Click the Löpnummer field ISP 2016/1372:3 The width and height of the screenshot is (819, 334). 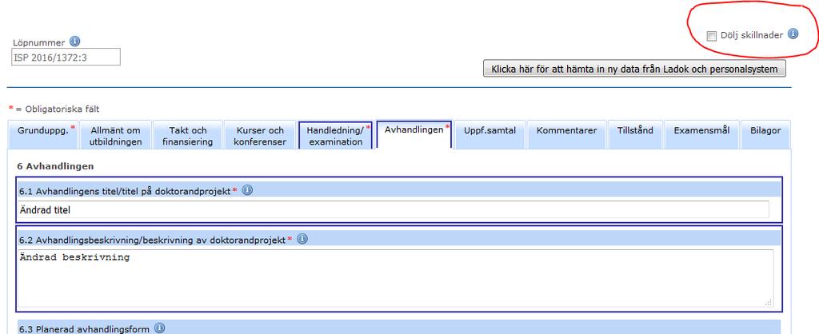coord(66,58)
